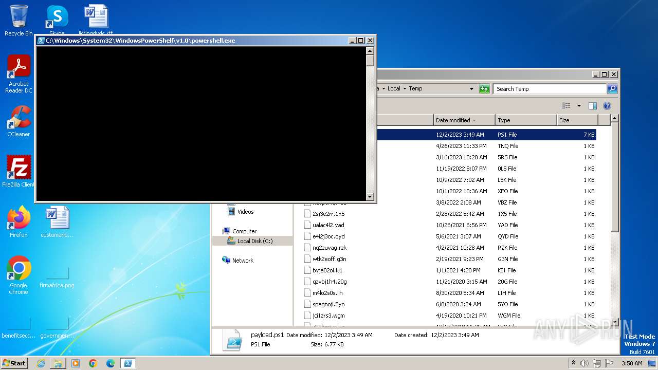Select file wtk2eoff.g3n

point(329,259)
